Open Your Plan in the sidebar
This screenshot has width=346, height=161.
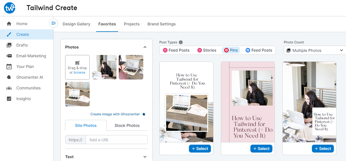(x=27, y=67)
